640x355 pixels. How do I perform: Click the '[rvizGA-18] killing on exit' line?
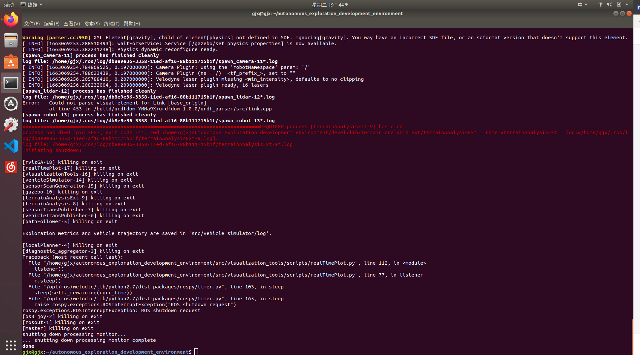point(62,162)
